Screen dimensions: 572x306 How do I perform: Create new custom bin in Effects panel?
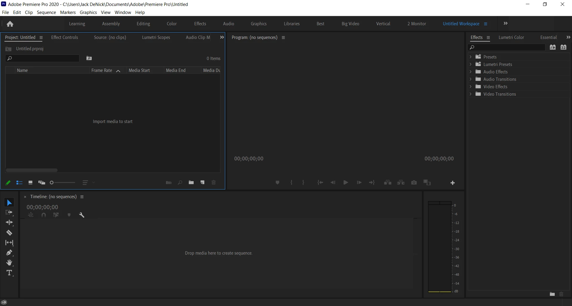coord(552,294)
